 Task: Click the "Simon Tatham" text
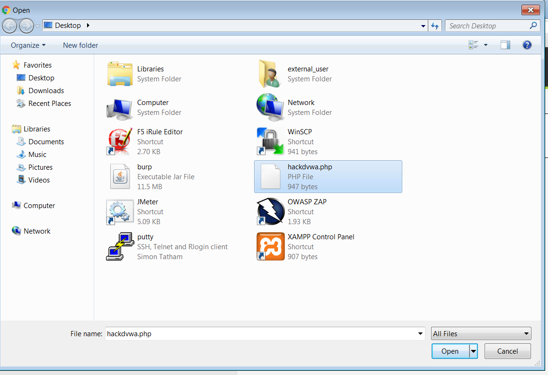tap(160, 257)
